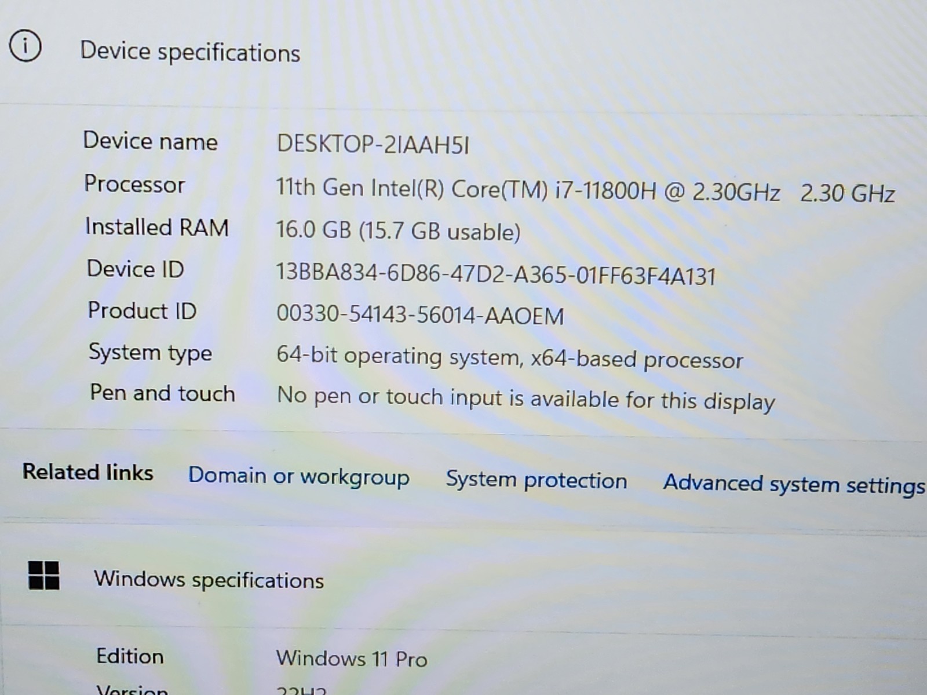Select the Device ID value 13BBA834-6D86-47D2-A365-01FF63F4A131
The width and height of the screenshot is (927, 695).
pos(496,274)
